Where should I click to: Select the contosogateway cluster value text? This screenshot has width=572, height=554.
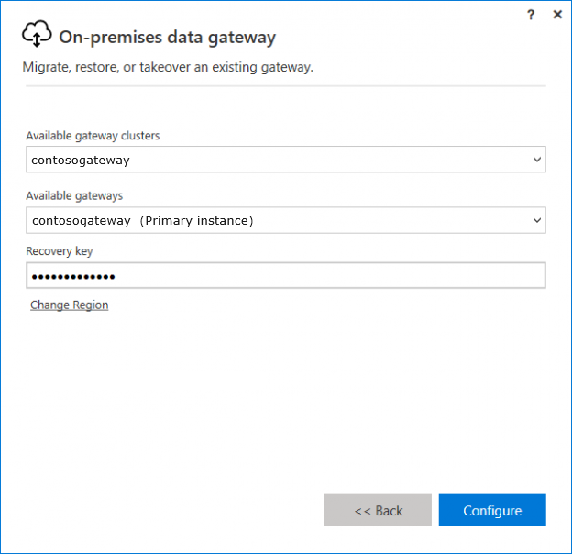81,160
